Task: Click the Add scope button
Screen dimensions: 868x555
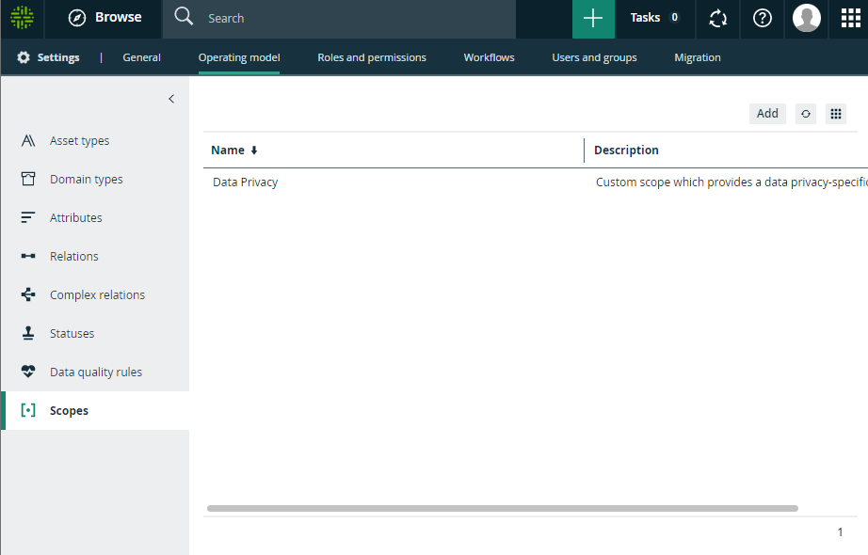Action: pos(767,114)
